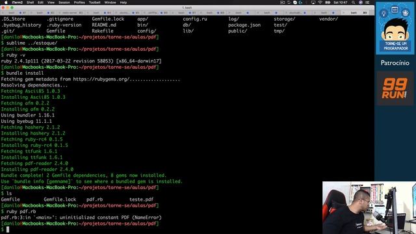Open the Wi-Fi status menu
This screenshot has width=416, height=234.
tap(320, 3)
